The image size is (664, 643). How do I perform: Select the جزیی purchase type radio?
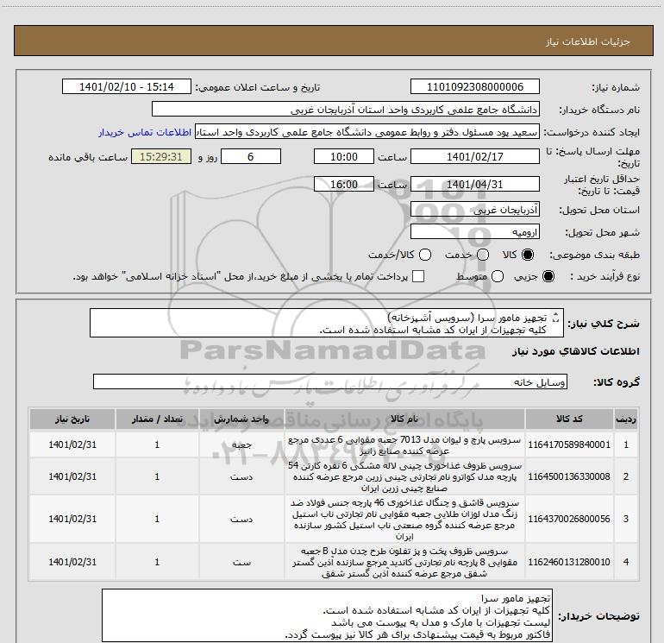click(x=548, y=277)
